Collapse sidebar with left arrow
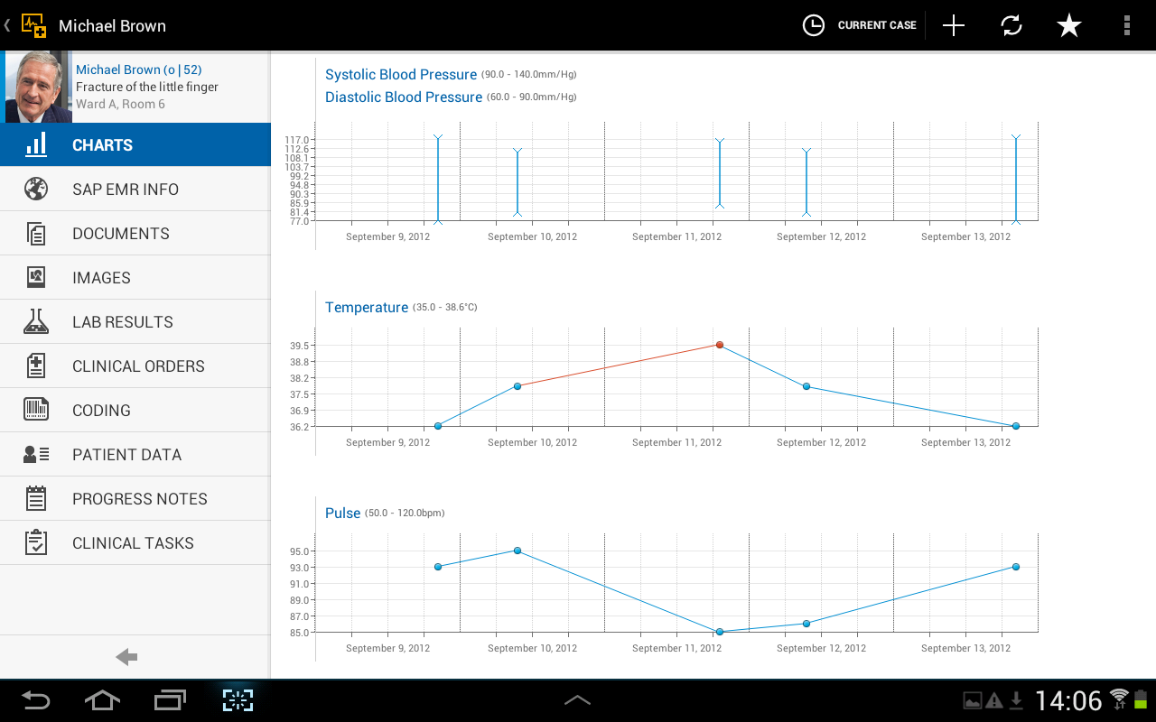 126,657
